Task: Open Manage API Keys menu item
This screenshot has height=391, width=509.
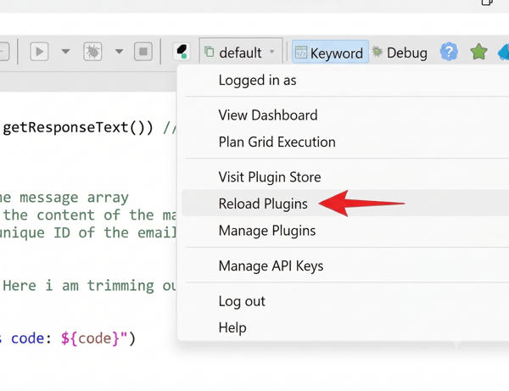Action: pyautogui.click(x=345, y=265)
